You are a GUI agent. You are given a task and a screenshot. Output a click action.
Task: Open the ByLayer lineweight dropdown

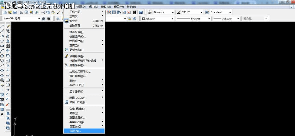pos(238,19)
